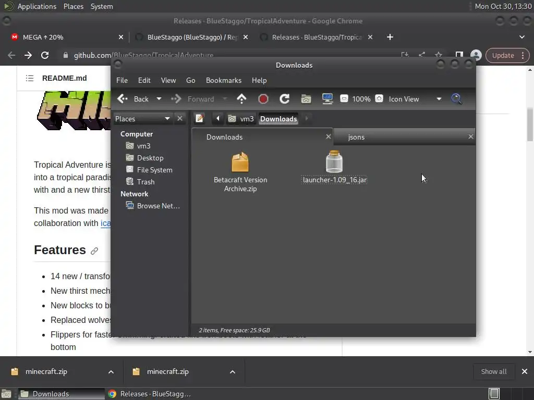This screenshot has width=534, height=400.
Task: Open Back history dropdown arrow
Action: [159, 99]
